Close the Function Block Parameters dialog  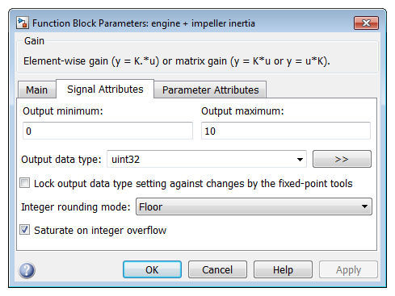click(366, 23)
